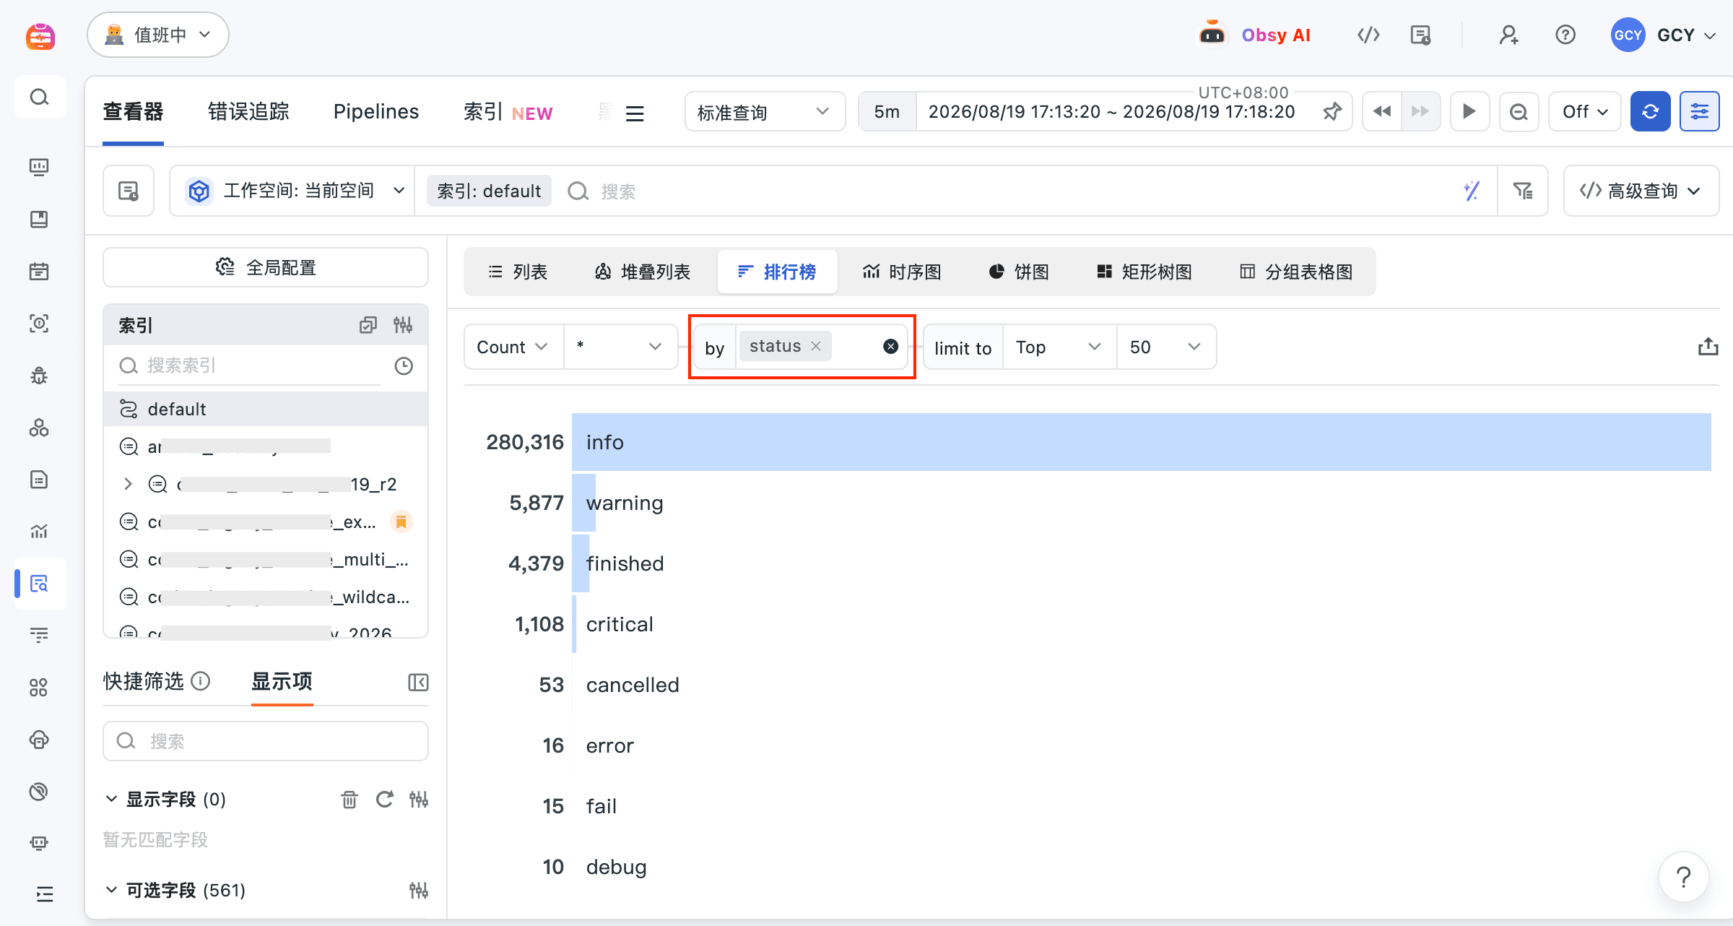Start live playback of logs
Image resolution: width=1733 pixels, height=926 pixels.
[x=1469, y=112]
